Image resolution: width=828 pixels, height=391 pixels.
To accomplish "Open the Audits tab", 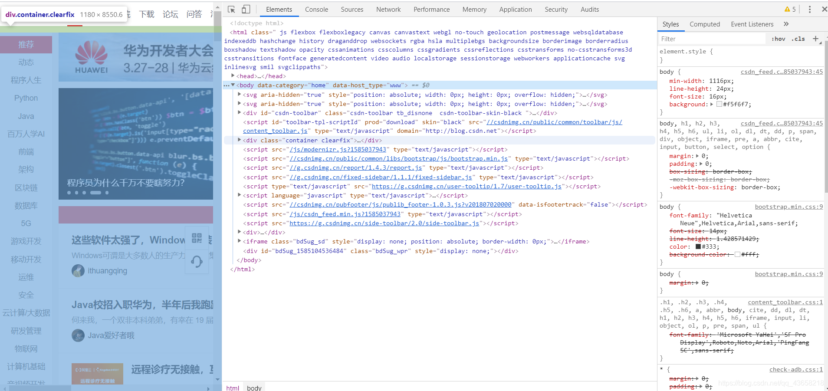I will (589, 9).
